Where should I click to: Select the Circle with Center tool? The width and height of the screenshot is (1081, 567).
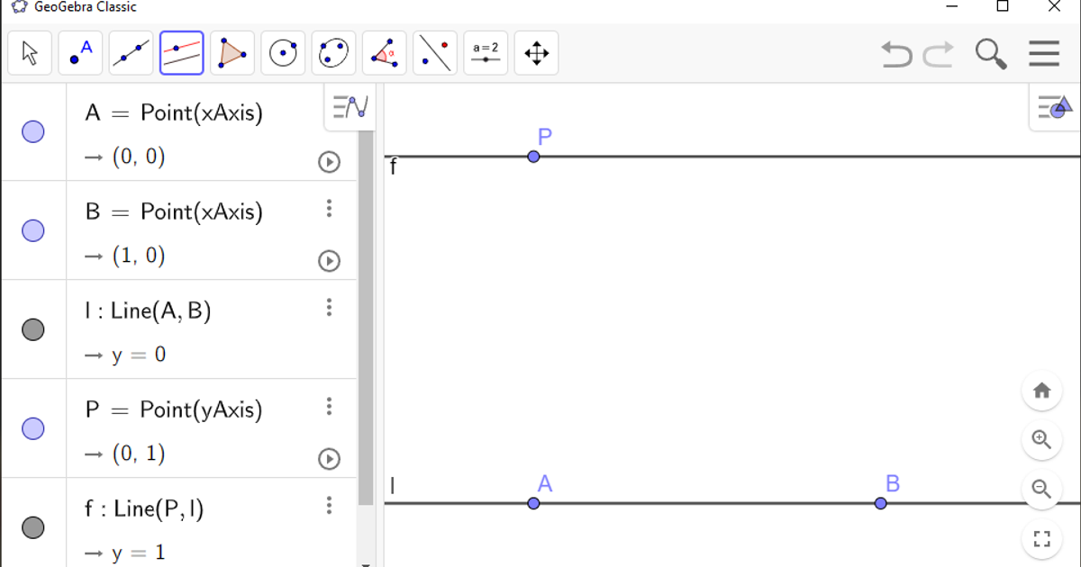tap(282, 53)
